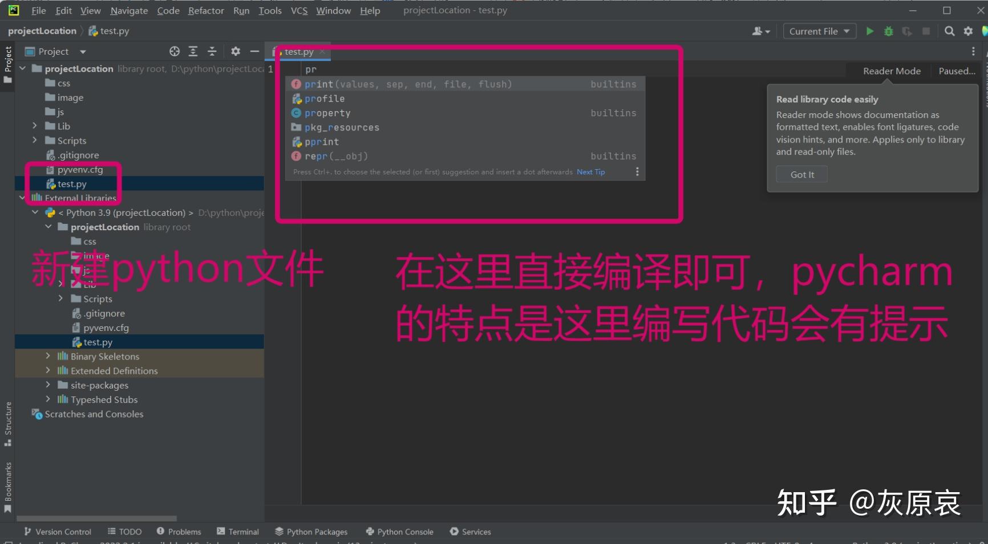Hide the Project tool window

[x=254, y=51]
